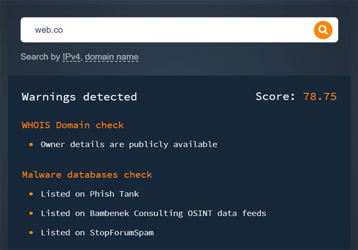Click the Listed on Phish Tank entry

pos(89,193)
